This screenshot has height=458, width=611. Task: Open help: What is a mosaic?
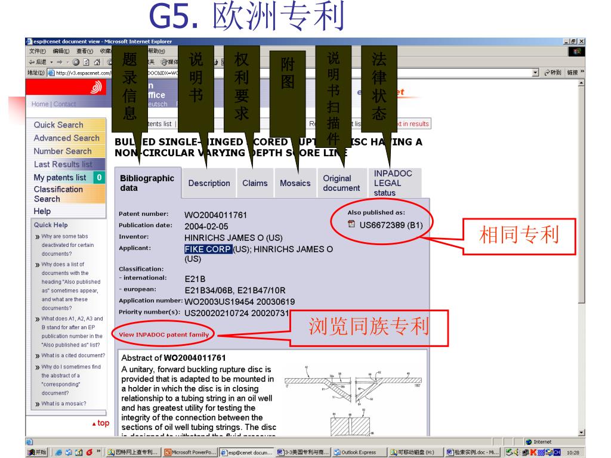pos(64,404)
